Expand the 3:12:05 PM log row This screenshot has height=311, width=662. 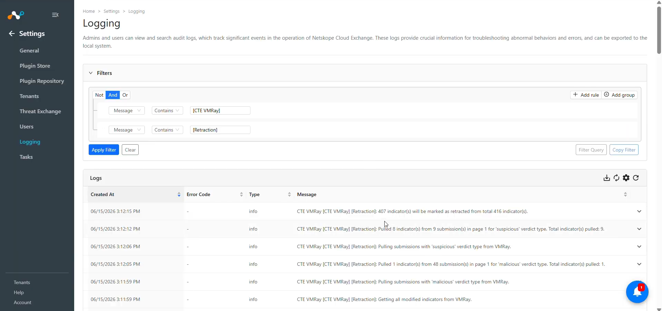(639, 264)
